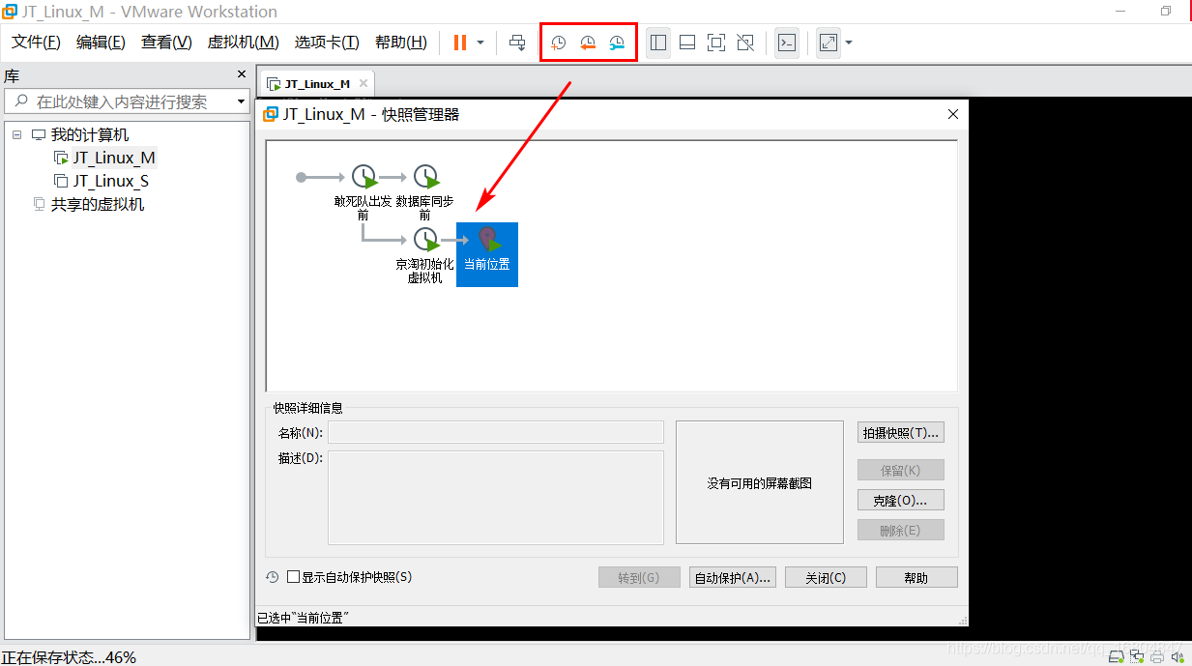This screenshot has width=1192, height=666.
Task: Click the snapshot 名称(N) name field
Action: (496, 432)
